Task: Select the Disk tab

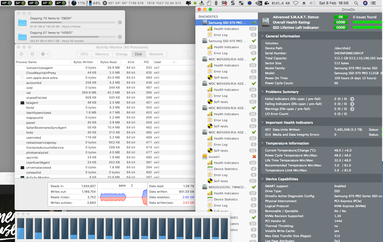Action: coord(138,54)
